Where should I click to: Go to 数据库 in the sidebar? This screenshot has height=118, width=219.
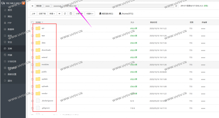pos(11,29)
